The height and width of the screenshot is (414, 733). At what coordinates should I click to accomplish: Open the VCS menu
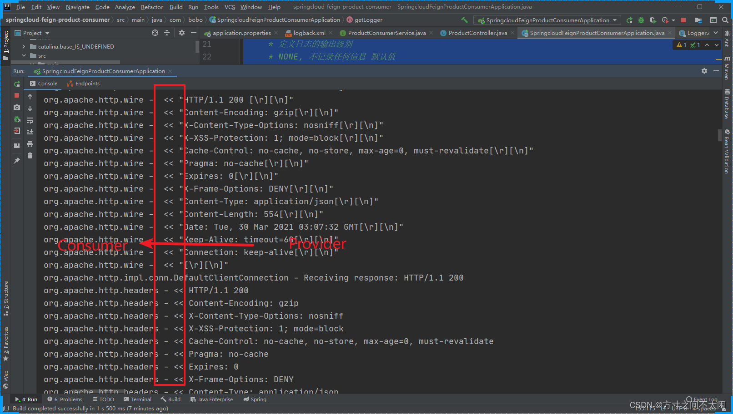tap(230, 7)
